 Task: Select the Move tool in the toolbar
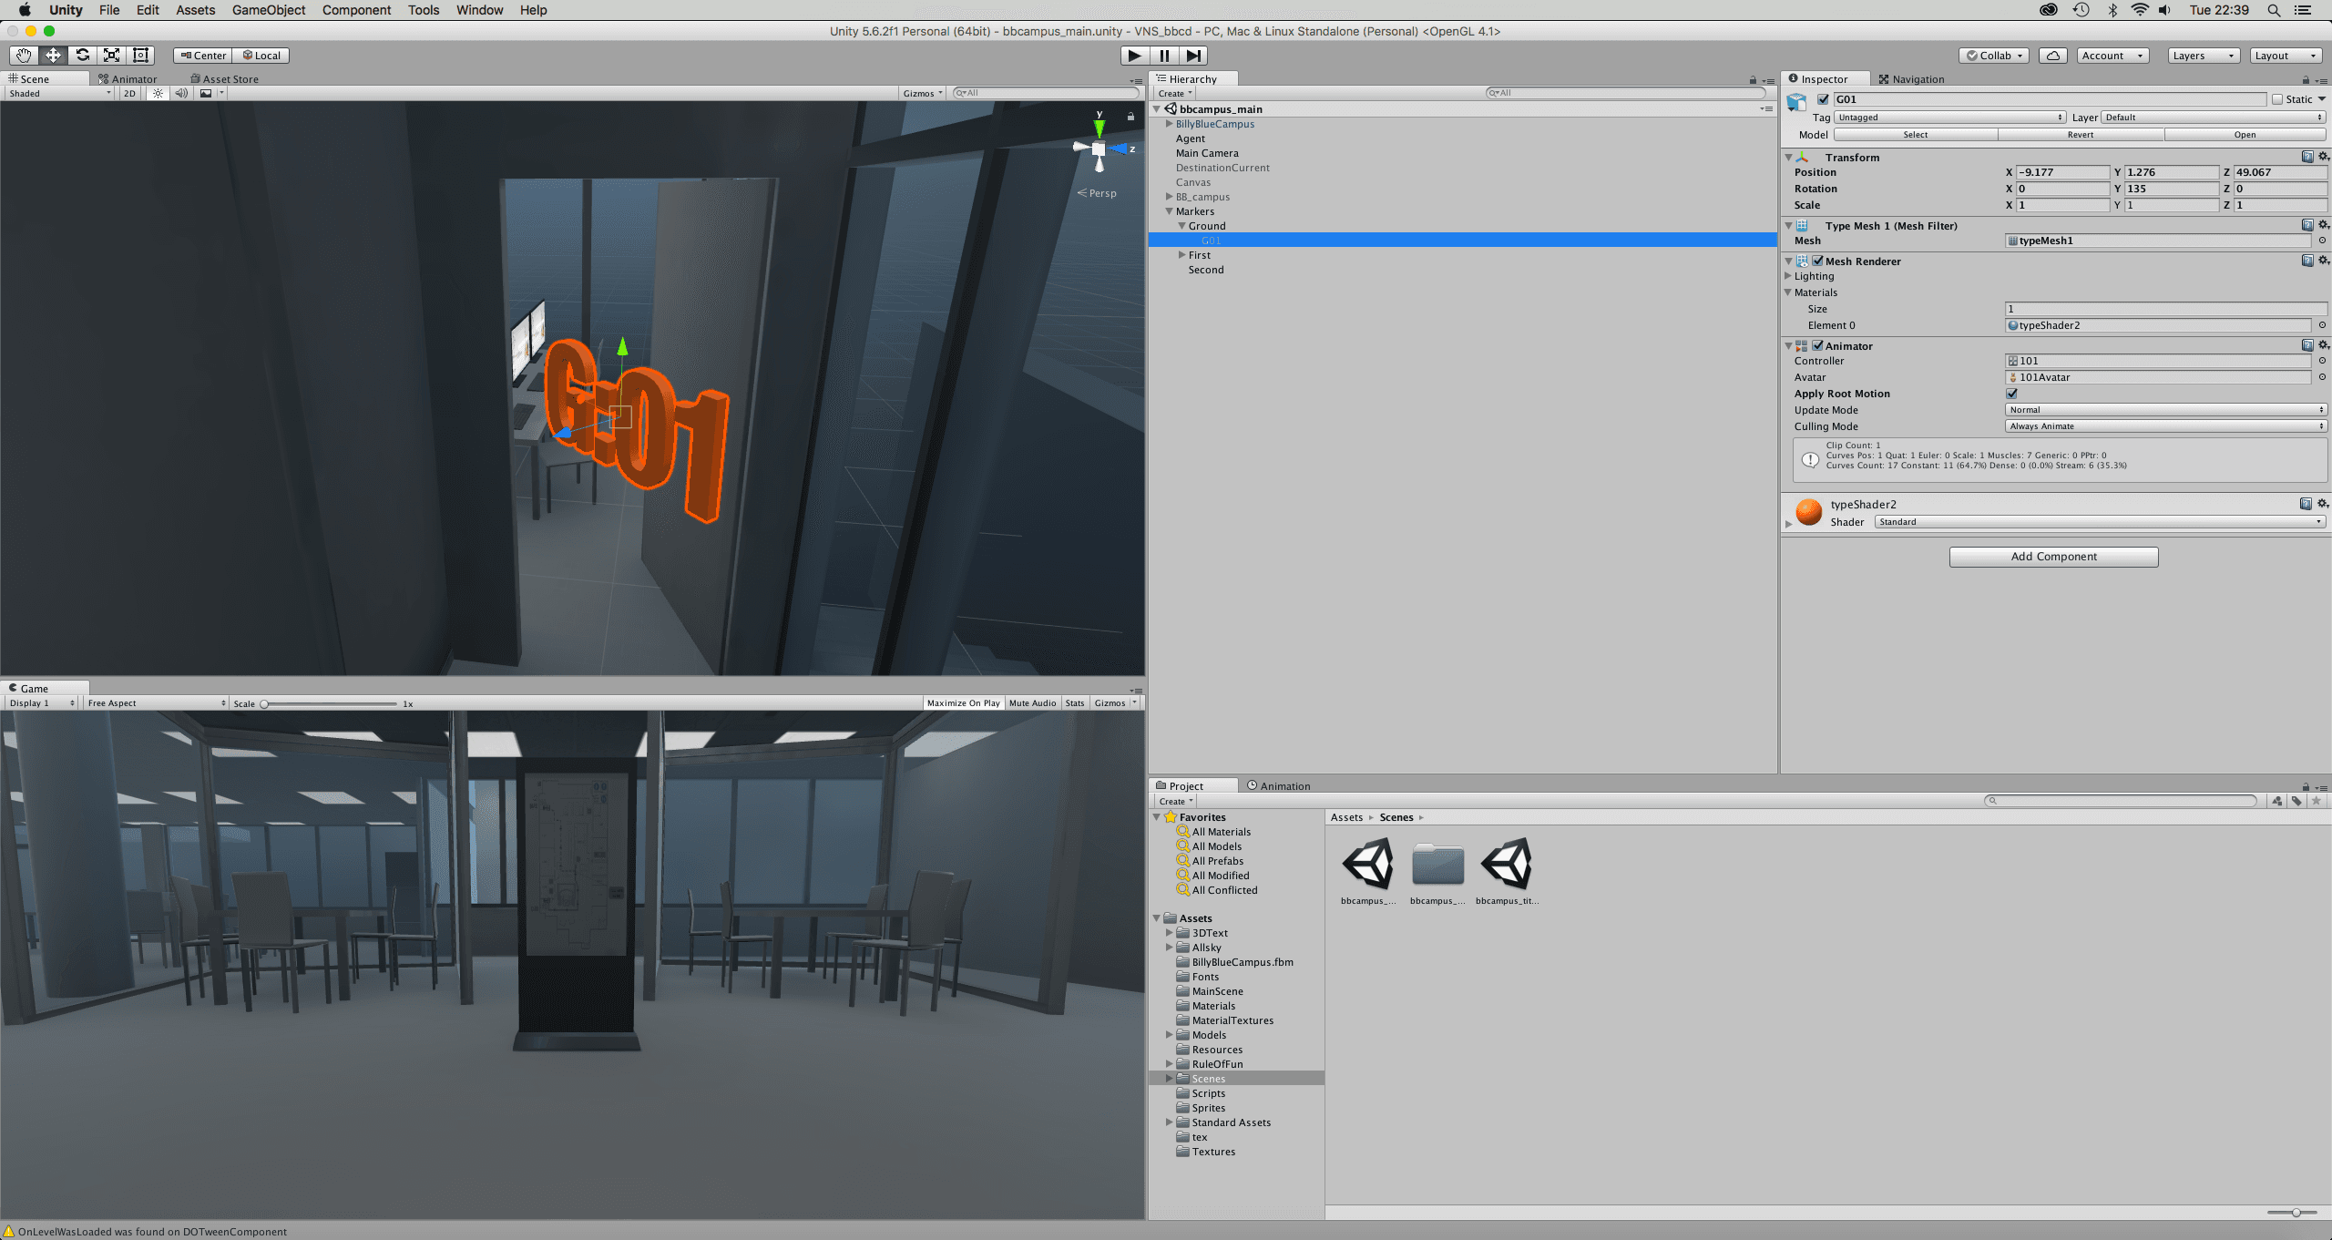click(x=53, y=55)
